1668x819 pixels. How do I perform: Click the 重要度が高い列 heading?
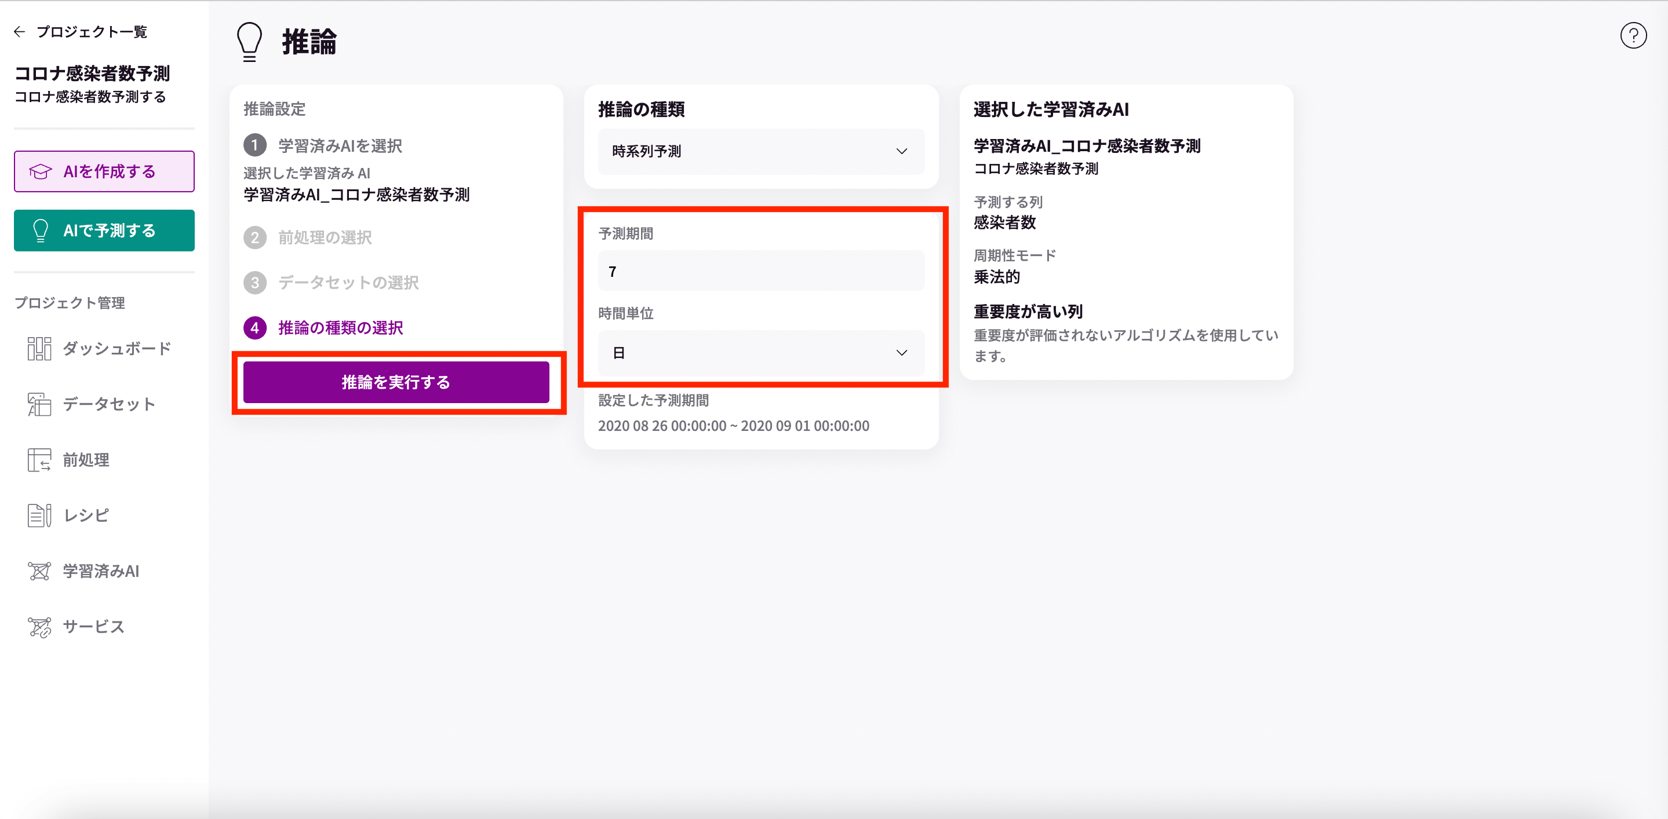point(1028,312)
